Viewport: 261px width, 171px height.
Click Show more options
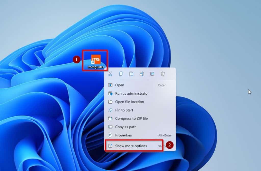(140, 146)
